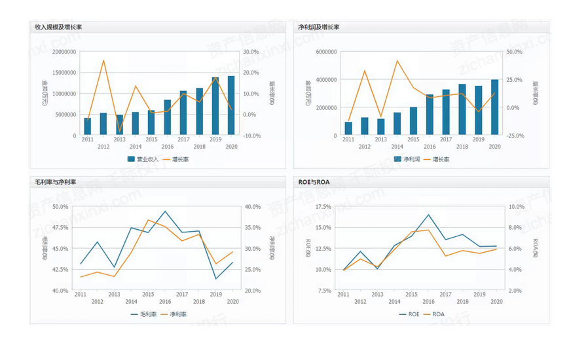Select the 2011 net profit bar

point(348,129)
